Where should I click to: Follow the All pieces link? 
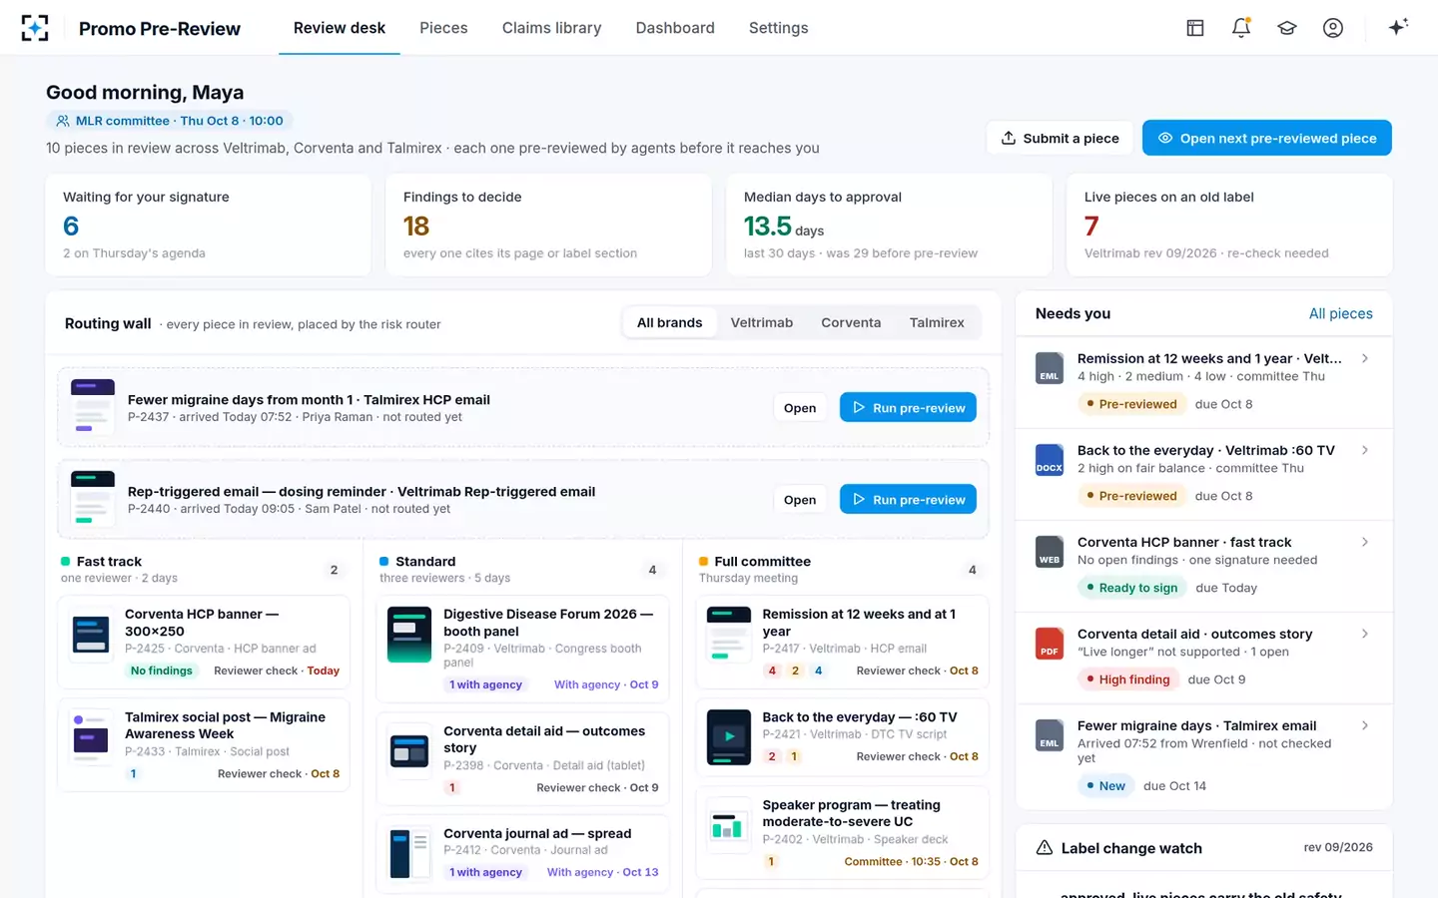1340,313
